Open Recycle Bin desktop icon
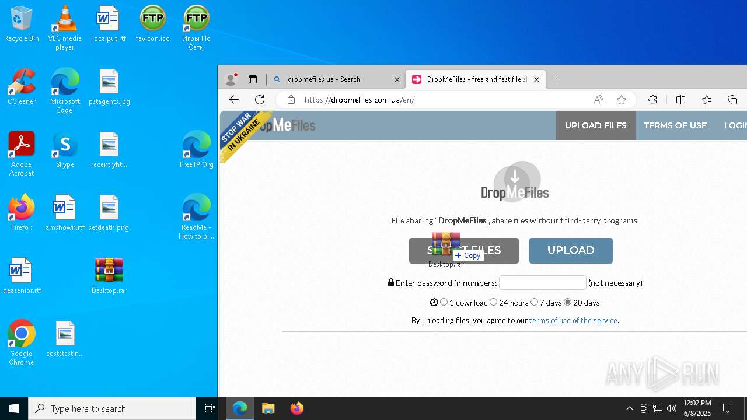This screenshot has width=747, height=420. (x=22, y=24)
